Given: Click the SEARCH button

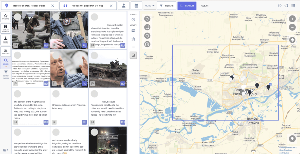Looking at the screenshot, I should (x=187, y=6).
